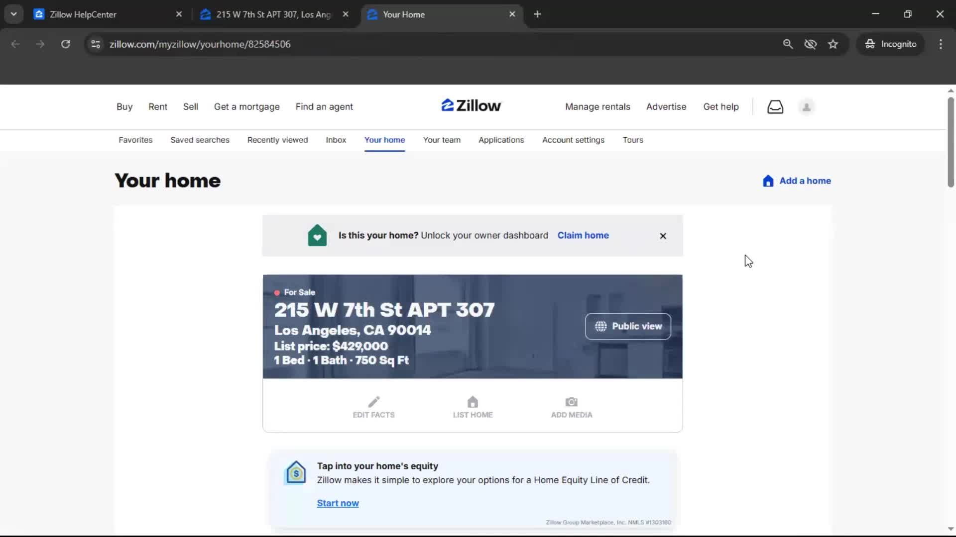Click the third-party cookies blocked eye icon

click(810, 44)
